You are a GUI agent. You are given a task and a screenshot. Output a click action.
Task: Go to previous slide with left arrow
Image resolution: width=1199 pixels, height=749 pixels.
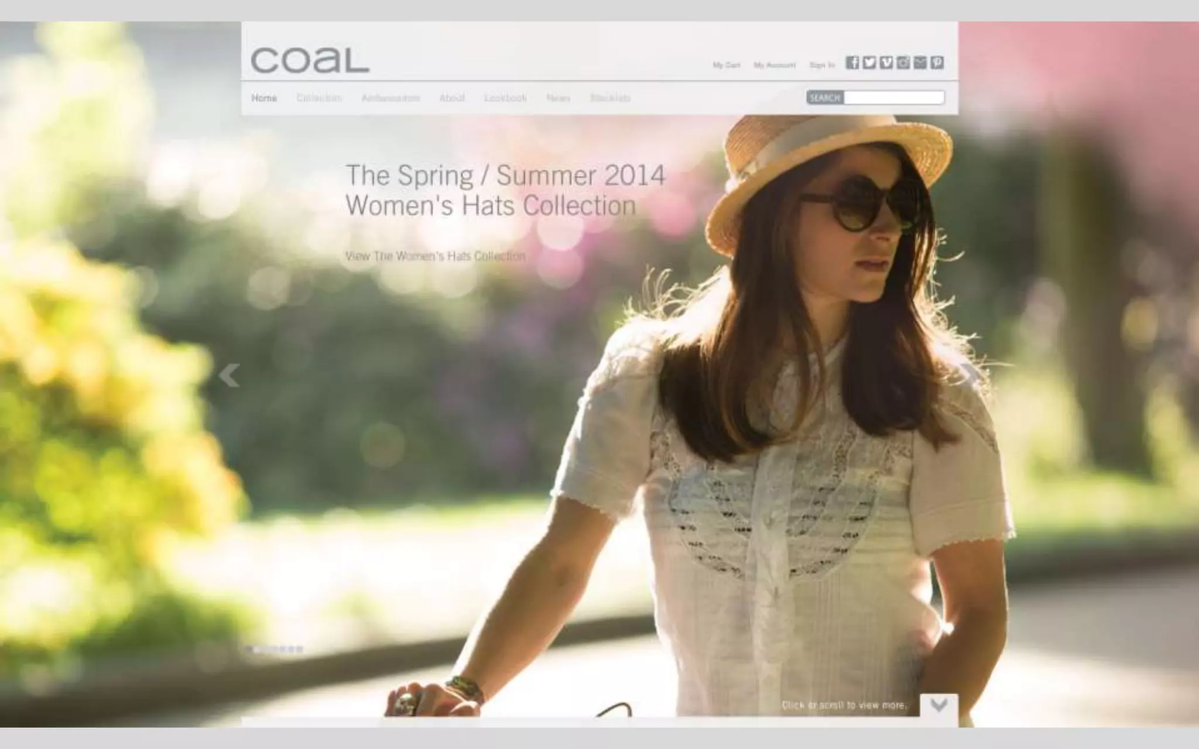[x=229, y=376]
